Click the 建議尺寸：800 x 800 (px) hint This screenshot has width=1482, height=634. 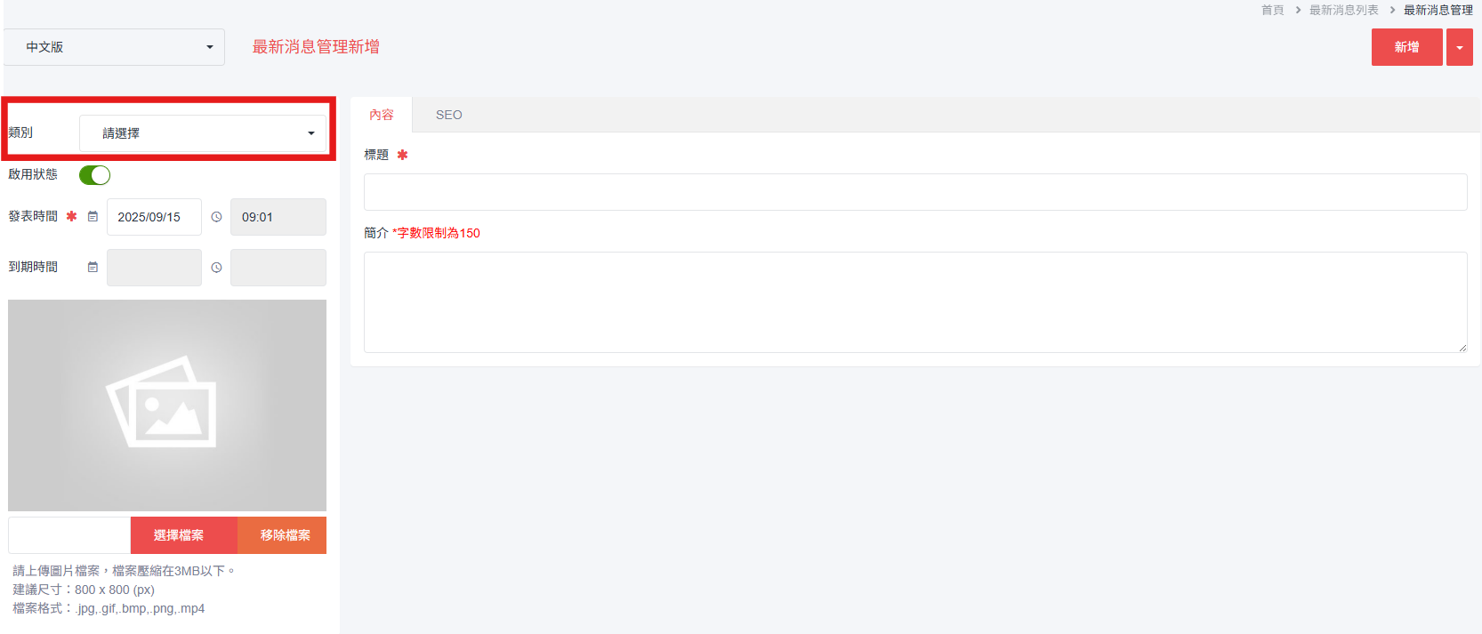coord(84,590)
